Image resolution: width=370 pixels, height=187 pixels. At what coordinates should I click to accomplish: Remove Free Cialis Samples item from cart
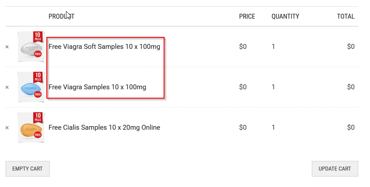pos(7,128)
